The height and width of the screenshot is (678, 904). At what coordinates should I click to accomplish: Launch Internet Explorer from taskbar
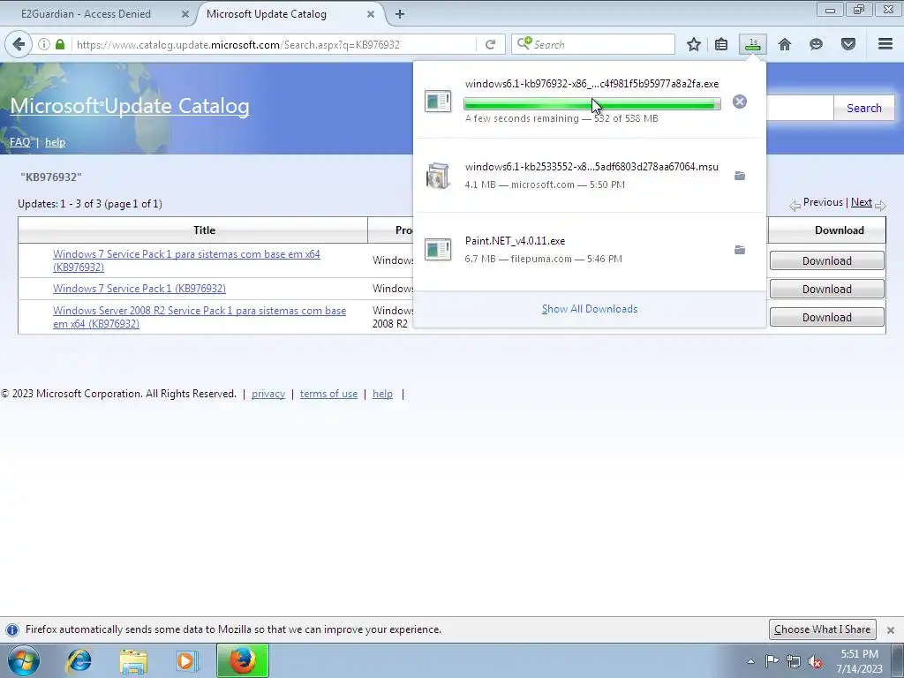pos(79,660)
